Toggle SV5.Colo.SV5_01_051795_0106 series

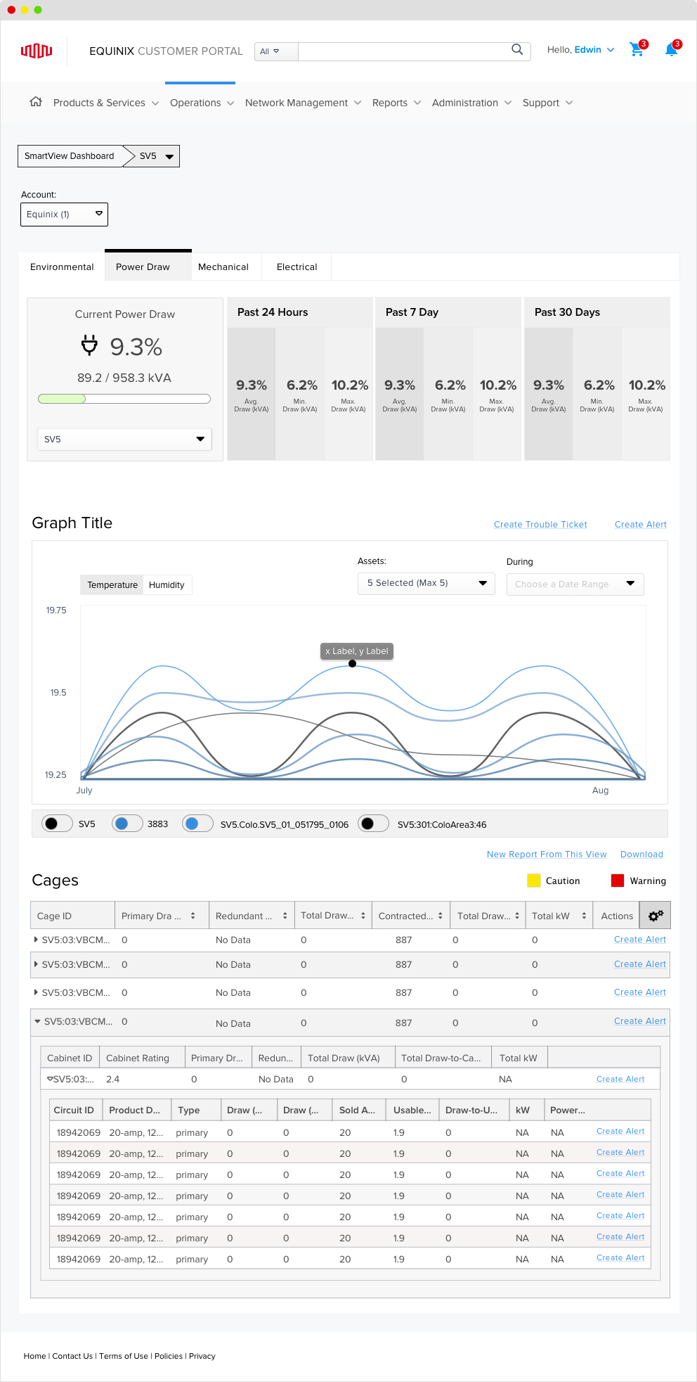point(197,824)
